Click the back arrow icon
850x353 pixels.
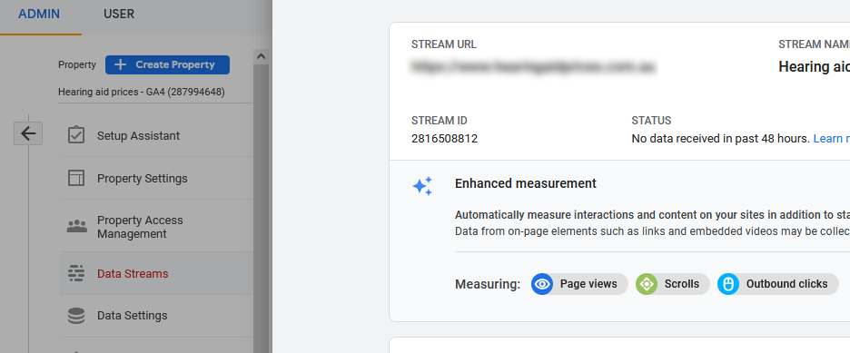pos(28,133)
